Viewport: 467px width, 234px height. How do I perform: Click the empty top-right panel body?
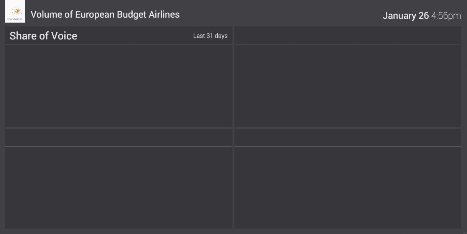(x=348, y=85)
